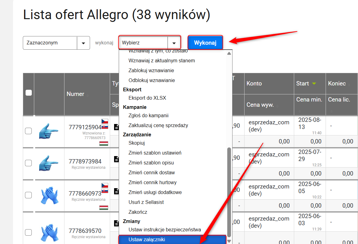
Task: Sort by Start column green arrow
Action: 314,84
